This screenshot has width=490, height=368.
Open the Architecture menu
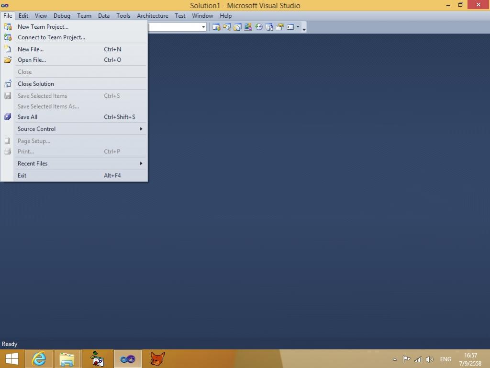point(153,16)
